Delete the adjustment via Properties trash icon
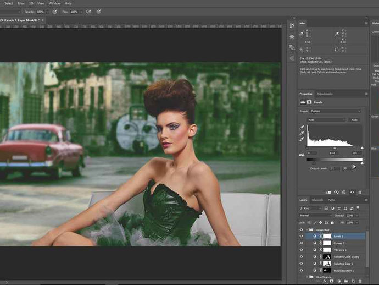 pos(360,192)
